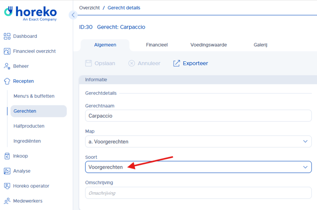The image size is (317, 210).
Task: Click into the Omschrijving text field
Action: click(198, 193)
